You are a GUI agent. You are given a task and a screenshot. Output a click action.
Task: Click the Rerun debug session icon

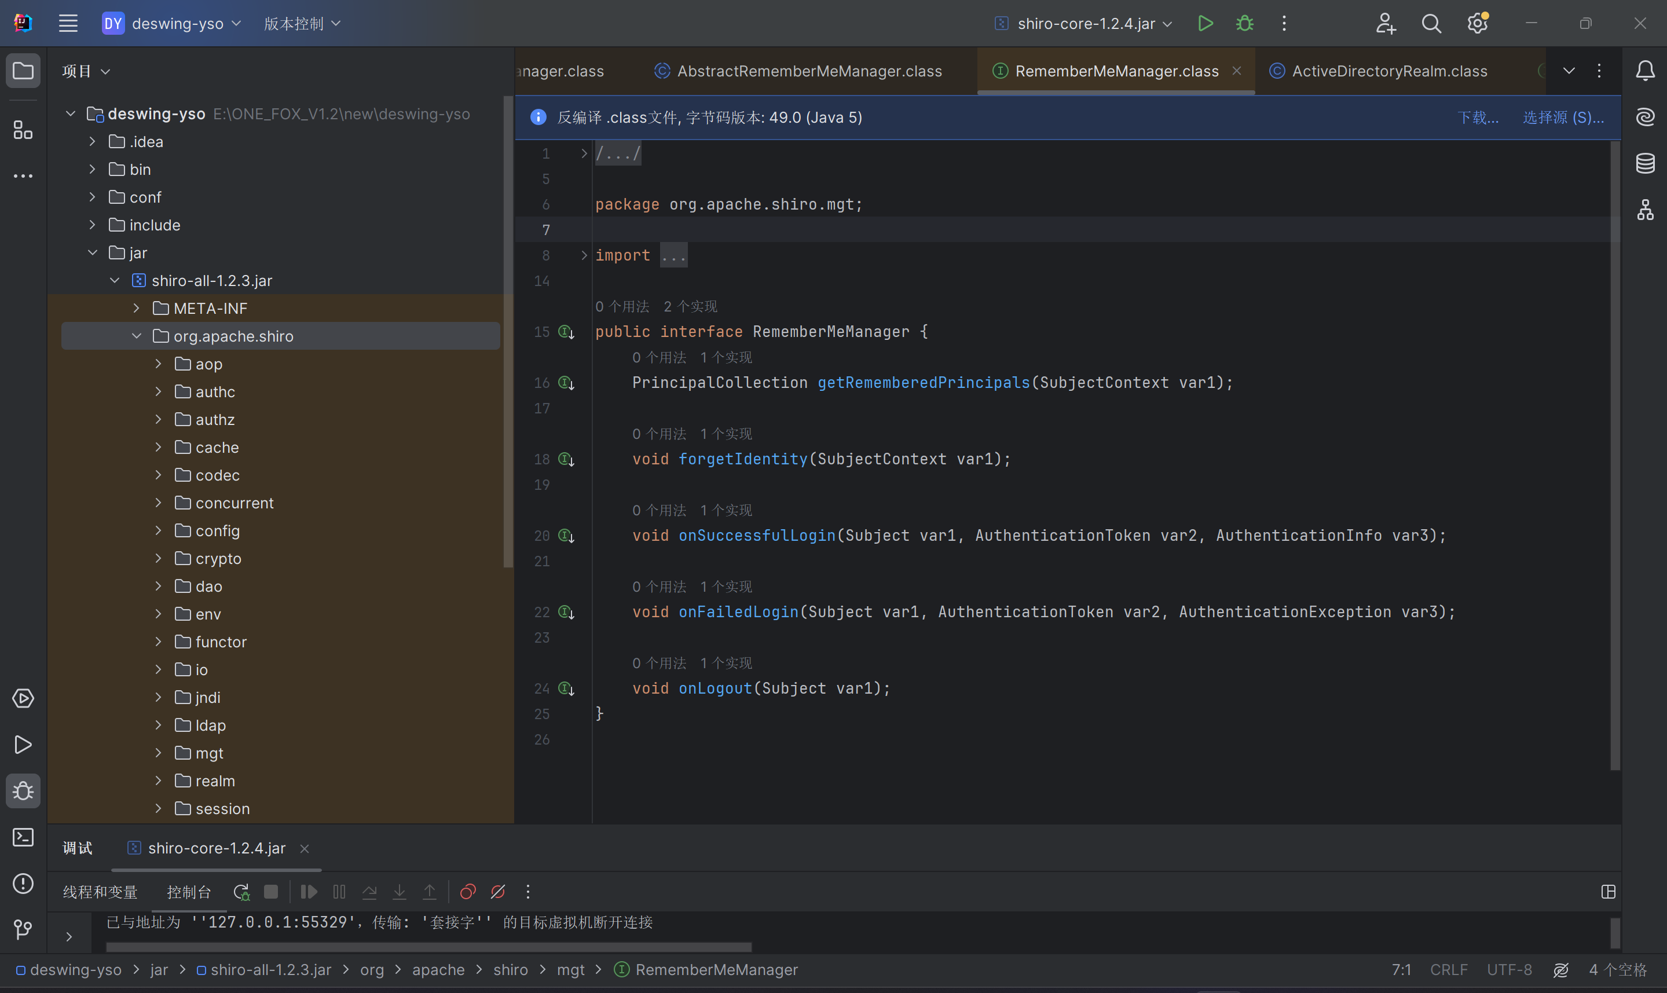241,892
